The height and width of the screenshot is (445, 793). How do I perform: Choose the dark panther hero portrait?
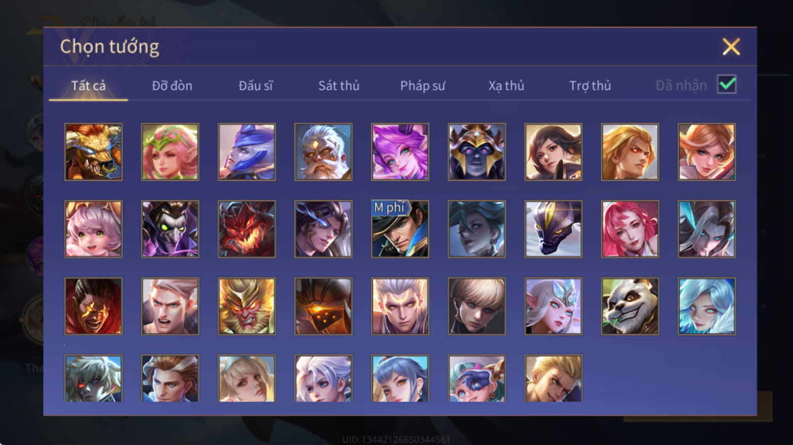(x=553, y=229)
